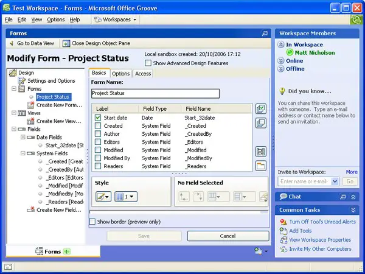Click the Add Tools link
The width and height of the screenshot is (365, 274).
[301, 231]
